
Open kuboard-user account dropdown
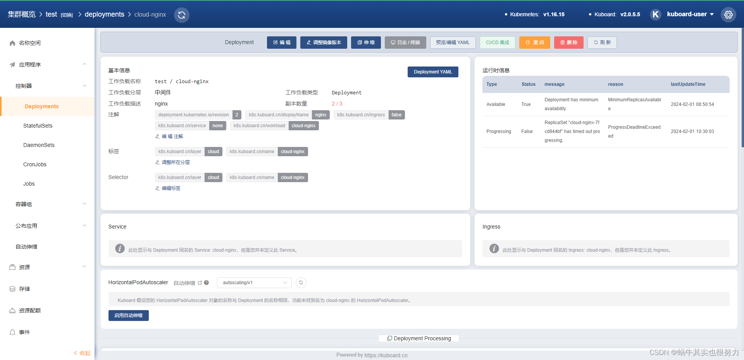coord(690,14)
